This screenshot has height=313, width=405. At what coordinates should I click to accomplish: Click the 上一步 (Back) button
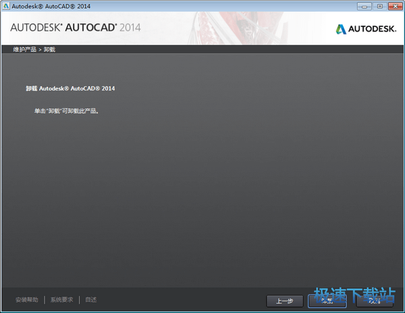coord(285,301)
